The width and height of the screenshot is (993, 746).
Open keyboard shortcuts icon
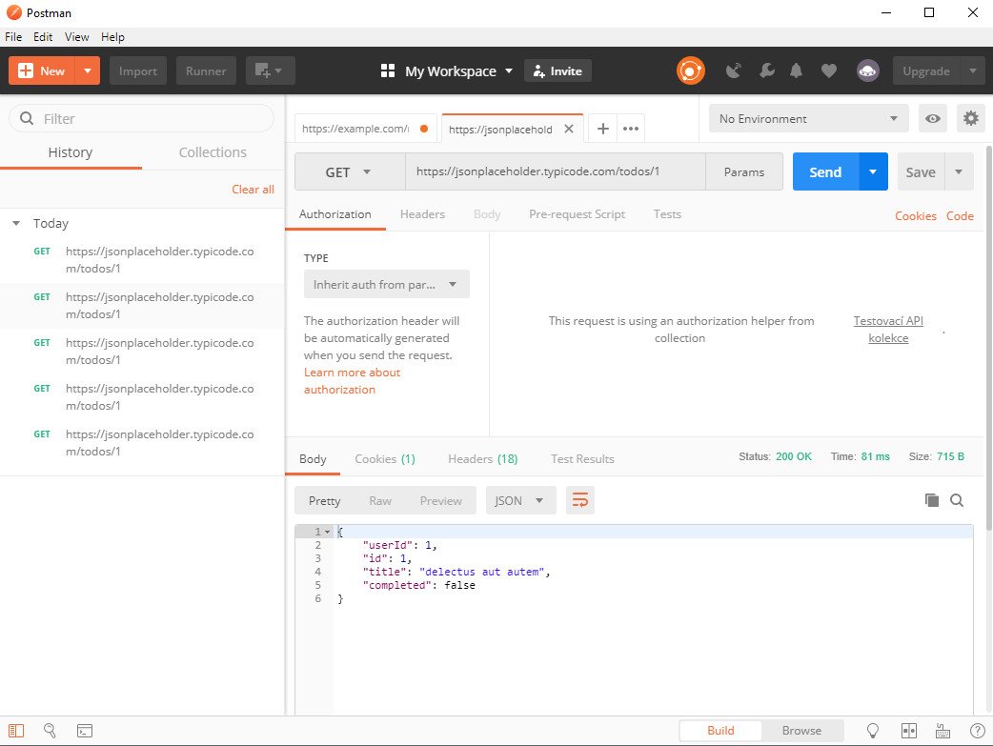coord(943,731)
